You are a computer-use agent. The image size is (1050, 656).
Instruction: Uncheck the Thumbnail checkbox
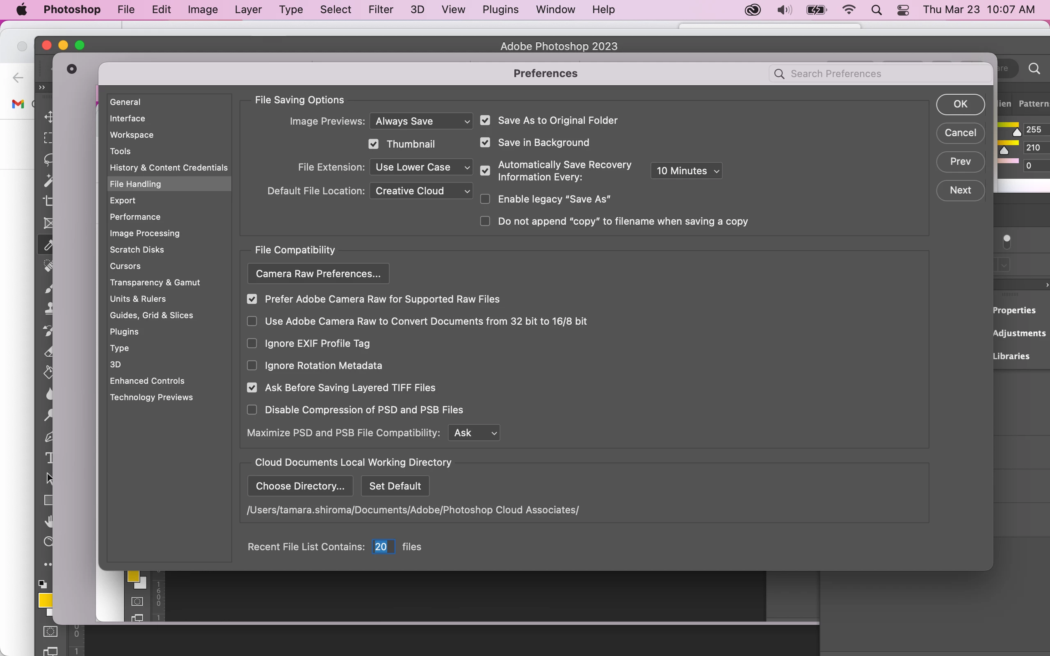coord(374,144)
